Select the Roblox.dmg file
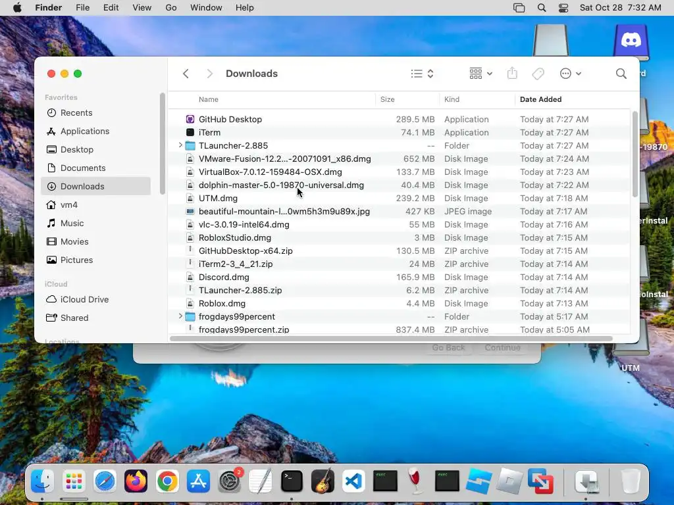Screen dimensions: 674x505 coord(399,304)
